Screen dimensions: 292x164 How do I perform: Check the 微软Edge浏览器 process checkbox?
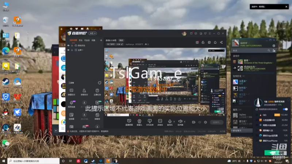click(257, 136)
